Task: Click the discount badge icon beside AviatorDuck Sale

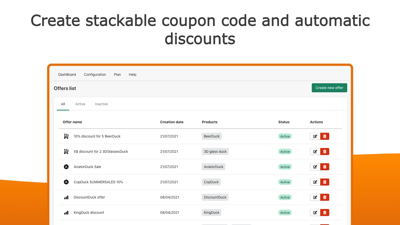Action: click(66, 167)
